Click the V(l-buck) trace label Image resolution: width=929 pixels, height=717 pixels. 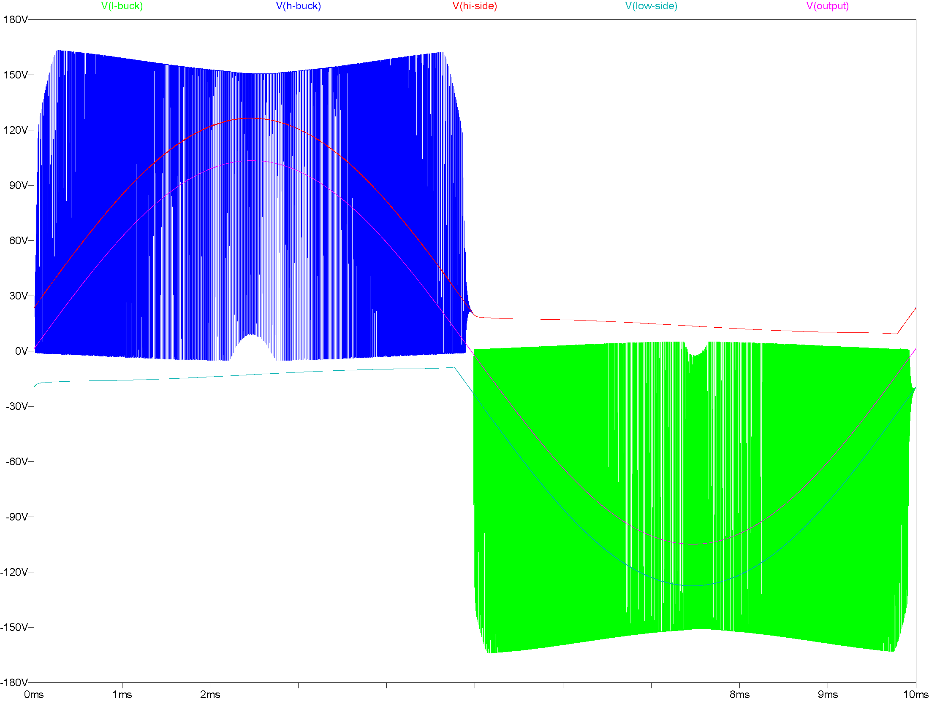pos(122,6)
